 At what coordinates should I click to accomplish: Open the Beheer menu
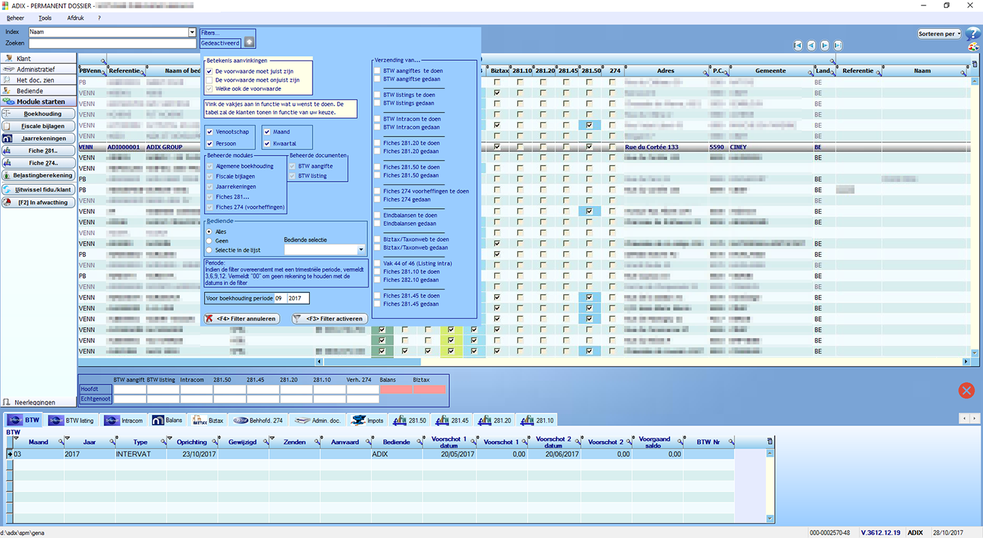coord(15,18)
